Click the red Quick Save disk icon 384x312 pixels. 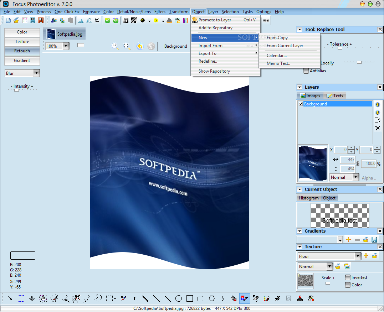click(41, 20)
